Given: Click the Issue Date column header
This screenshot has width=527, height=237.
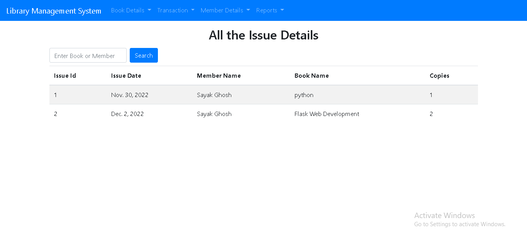Looking at the screenshot, I should coord(126,75).
